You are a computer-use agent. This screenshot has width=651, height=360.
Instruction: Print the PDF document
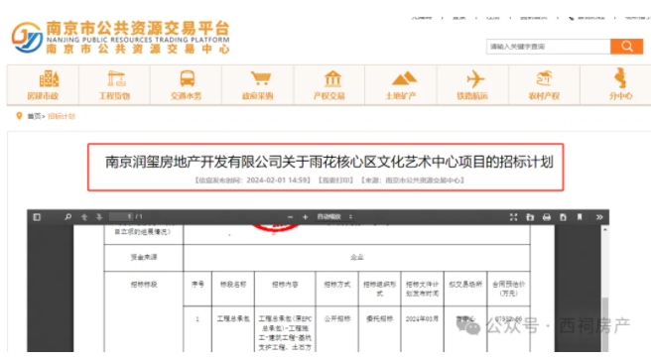547,217
